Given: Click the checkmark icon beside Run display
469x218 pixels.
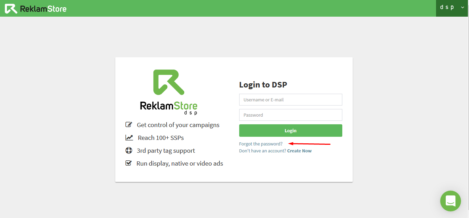Looking at the screenshot, I should (x=128, y=163).
